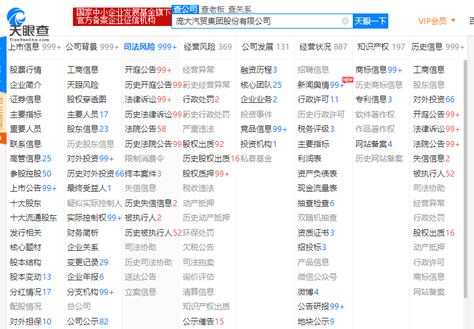Open the 经营风险 category tab
Image resolution: width=474 pixels, height=329 pixels.
(208, 47)
